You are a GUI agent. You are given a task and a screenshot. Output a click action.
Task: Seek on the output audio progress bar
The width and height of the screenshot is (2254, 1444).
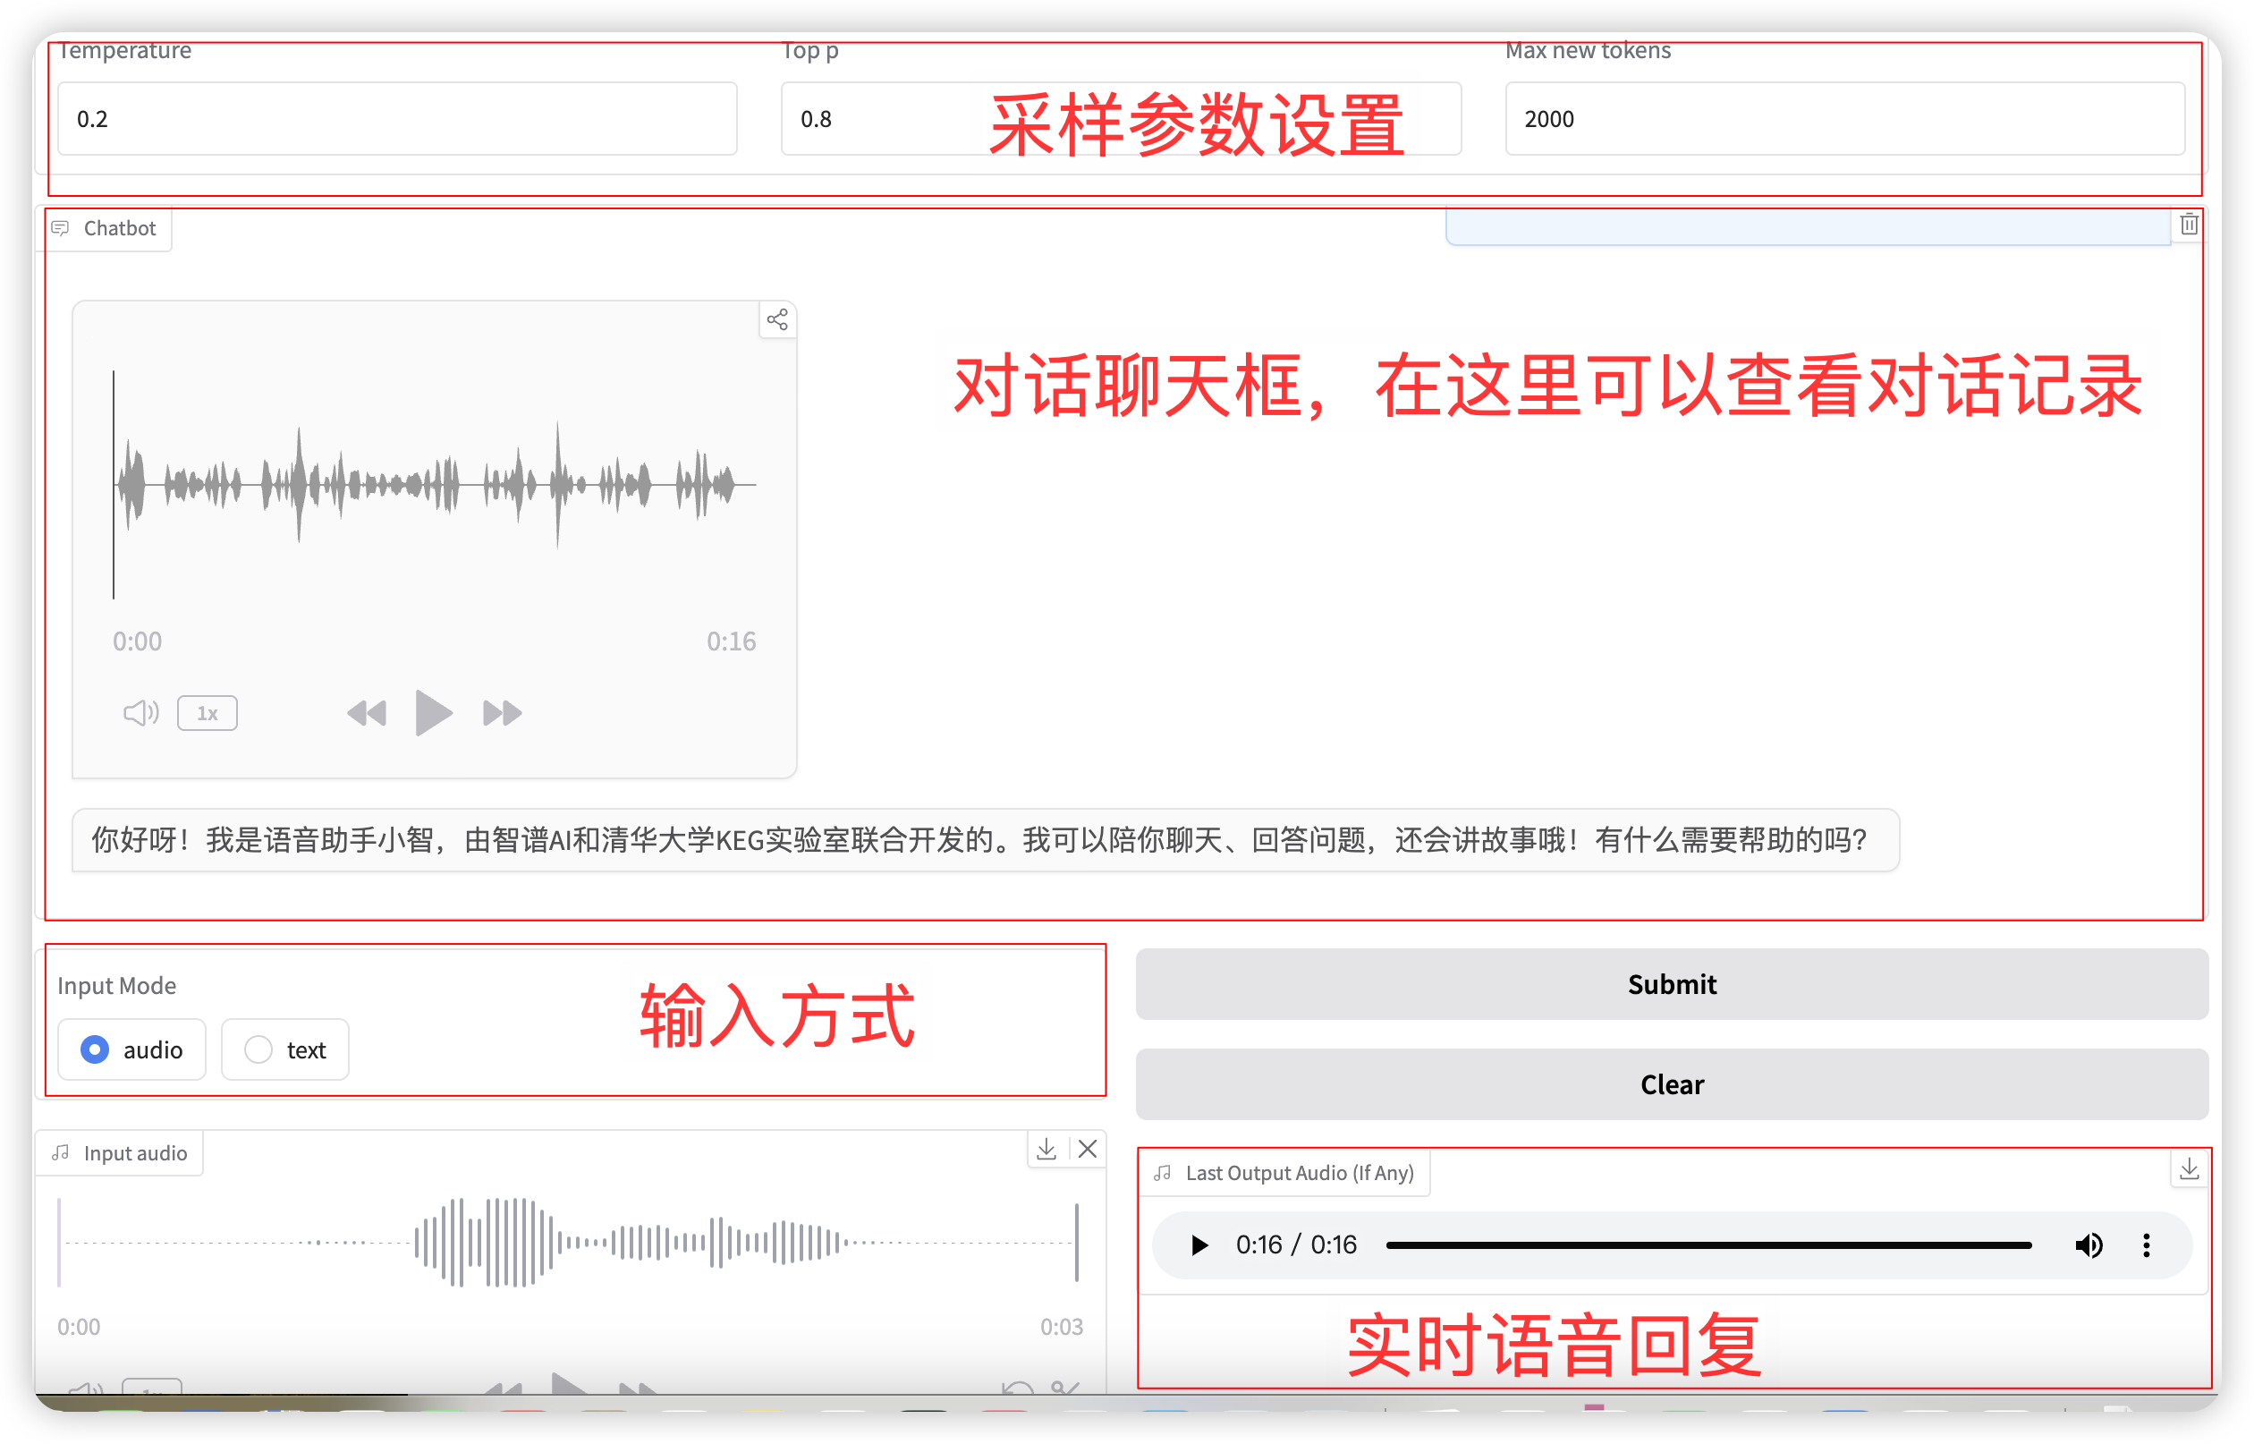tap(1707, 1245)
